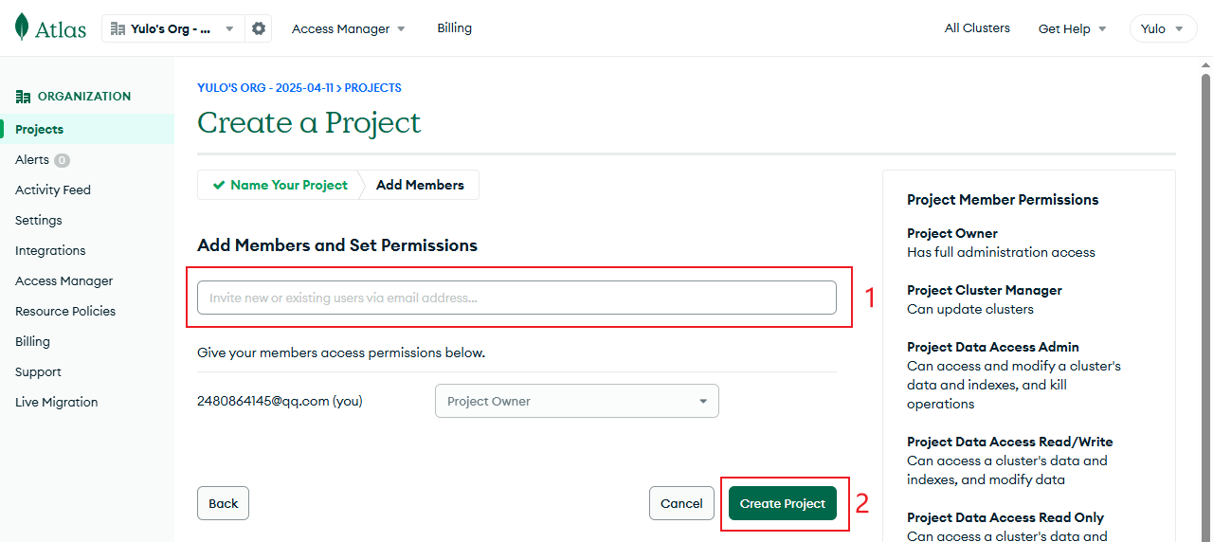Click the green checkmark on Name Your Project
Screen dimensions: 1213x542
coord(219,186)
